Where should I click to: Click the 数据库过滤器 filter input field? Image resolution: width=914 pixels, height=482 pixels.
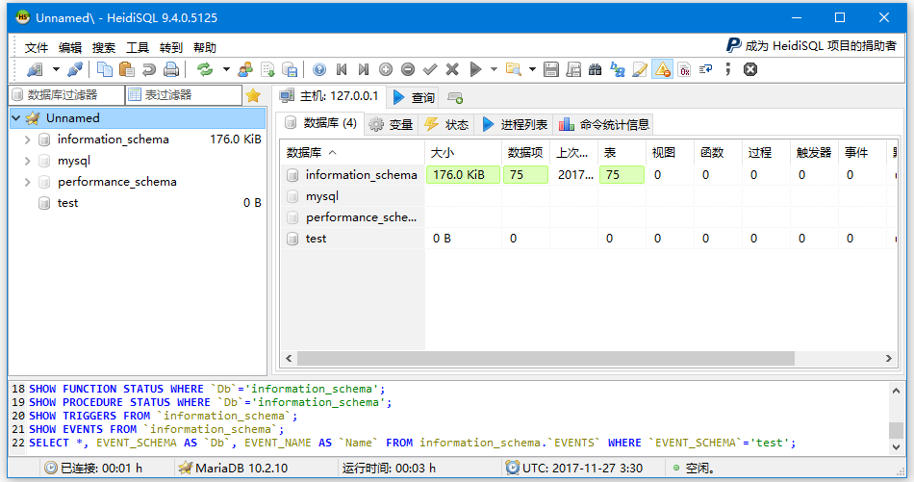pos(67,95)
